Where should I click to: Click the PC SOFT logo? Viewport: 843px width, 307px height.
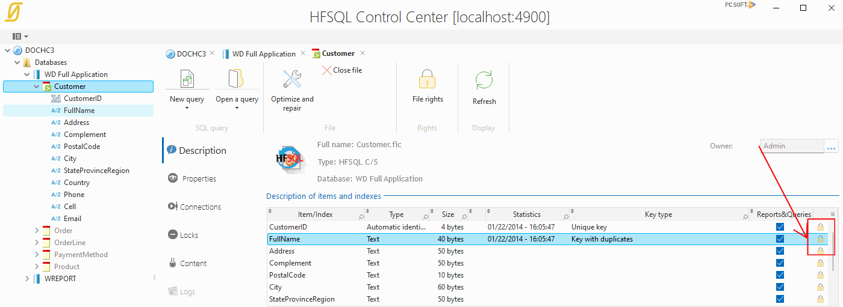(741, 5)
